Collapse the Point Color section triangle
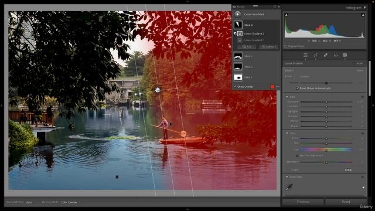Screen dimensions: 375x211 pyautogui.click(x=287, y=177)
